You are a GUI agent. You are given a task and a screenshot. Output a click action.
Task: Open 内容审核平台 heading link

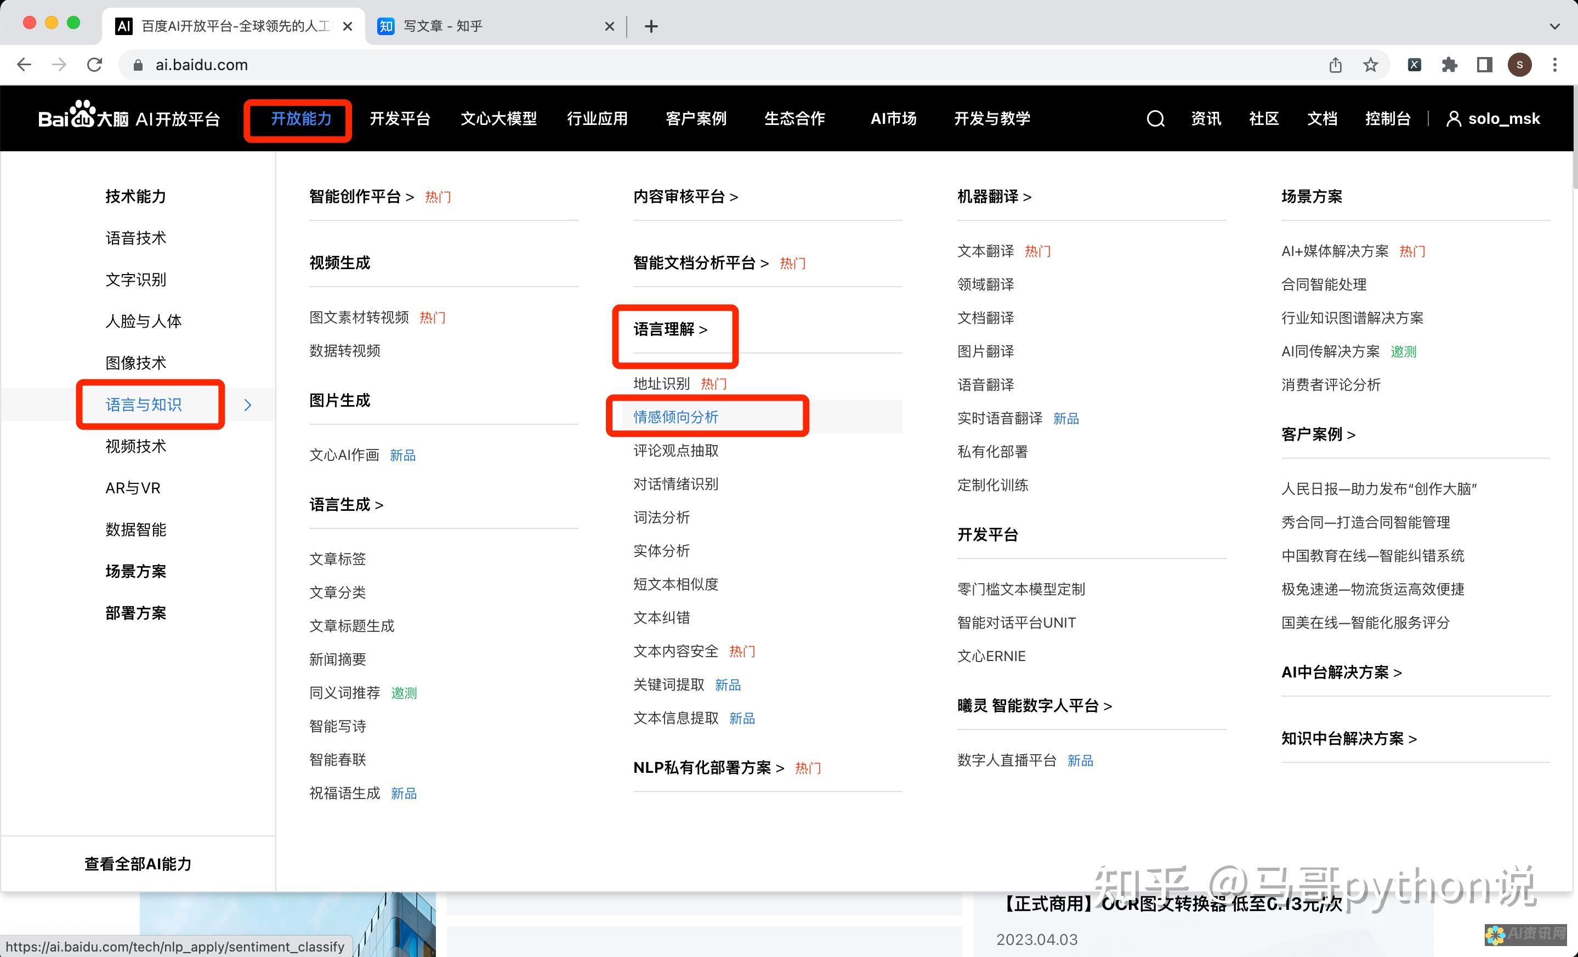coord(685,197)
